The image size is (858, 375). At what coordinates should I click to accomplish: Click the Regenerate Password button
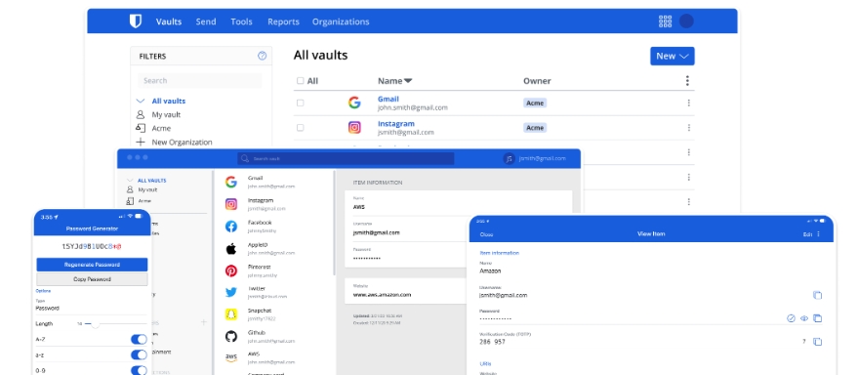click(x=92, y=265)
